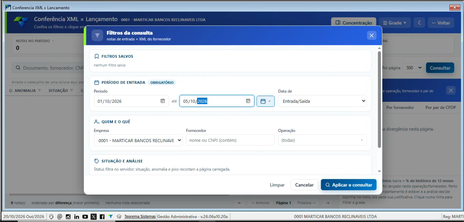
Task: Click the Consultar button in background
Action: coord(440,68)
